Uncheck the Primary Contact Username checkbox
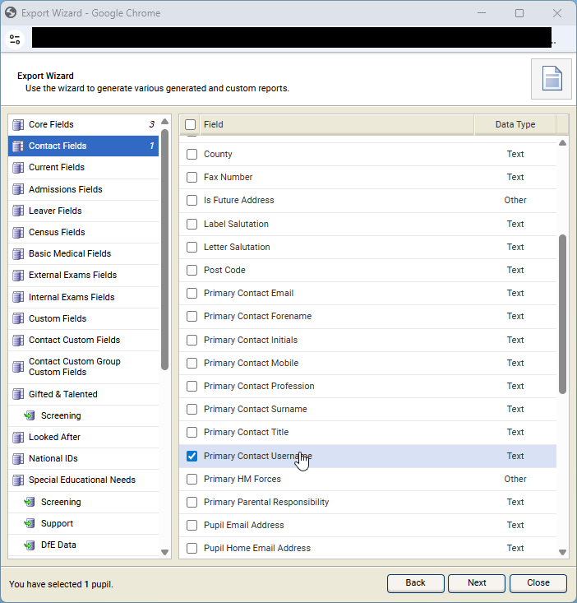 [x=192, y=456]
